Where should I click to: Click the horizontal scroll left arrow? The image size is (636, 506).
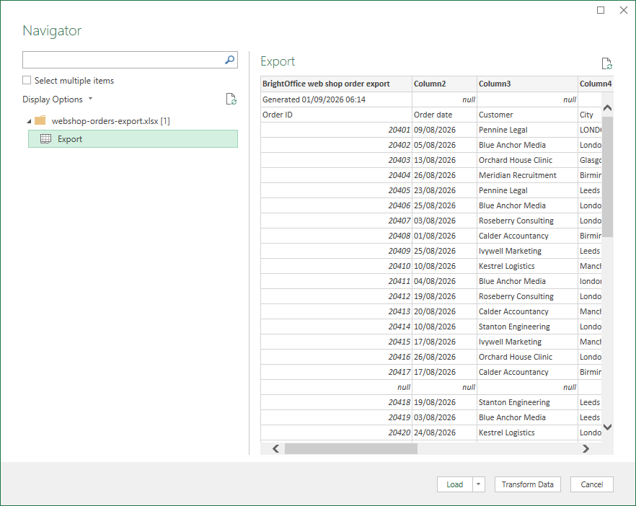[275, 448]
